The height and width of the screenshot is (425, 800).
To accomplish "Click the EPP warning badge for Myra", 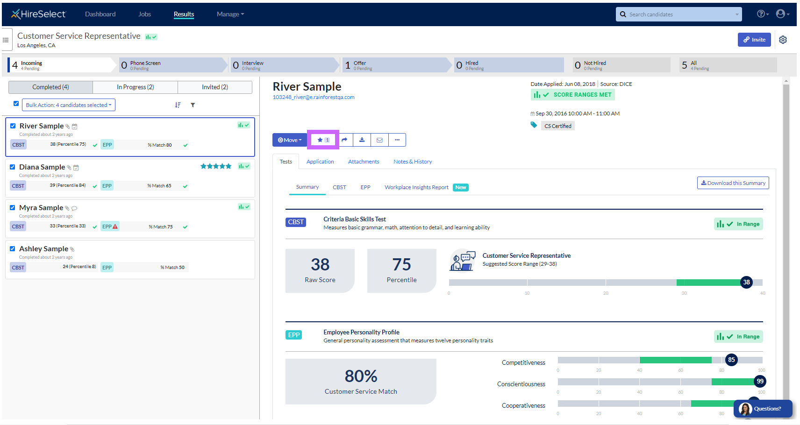I will coord(110,227).
